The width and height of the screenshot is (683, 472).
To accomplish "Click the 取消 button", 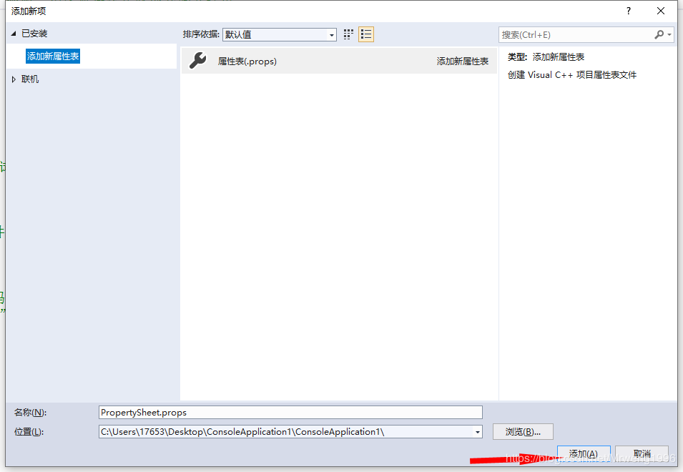I will click(x=642, y=454).
